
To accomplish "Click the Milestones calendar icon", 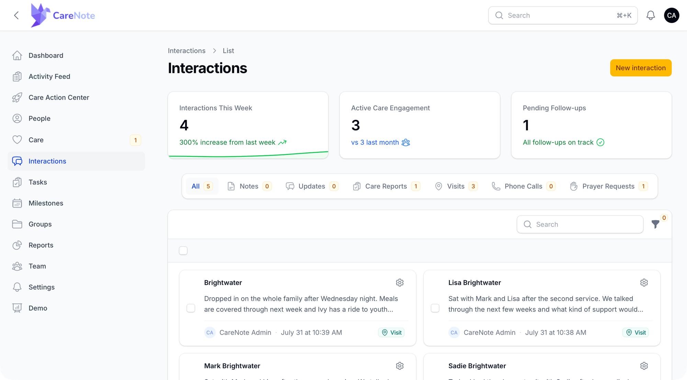I will [17, 203].
